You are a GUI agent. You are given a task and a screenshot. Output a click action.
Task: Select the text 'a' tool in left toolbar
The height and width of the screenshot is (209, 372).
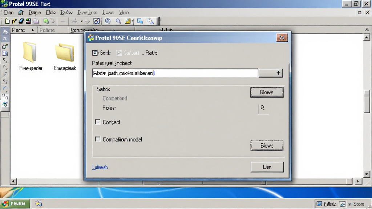point(5,97)
